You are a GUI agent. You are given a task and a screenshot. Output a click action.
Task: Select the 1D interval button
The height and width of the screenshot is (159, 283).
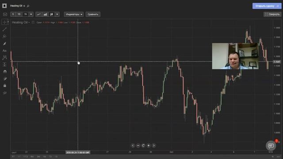pos(19,14)
